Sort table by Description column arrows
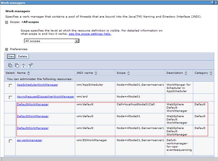The image size is (218, 161). coord(186,73)
